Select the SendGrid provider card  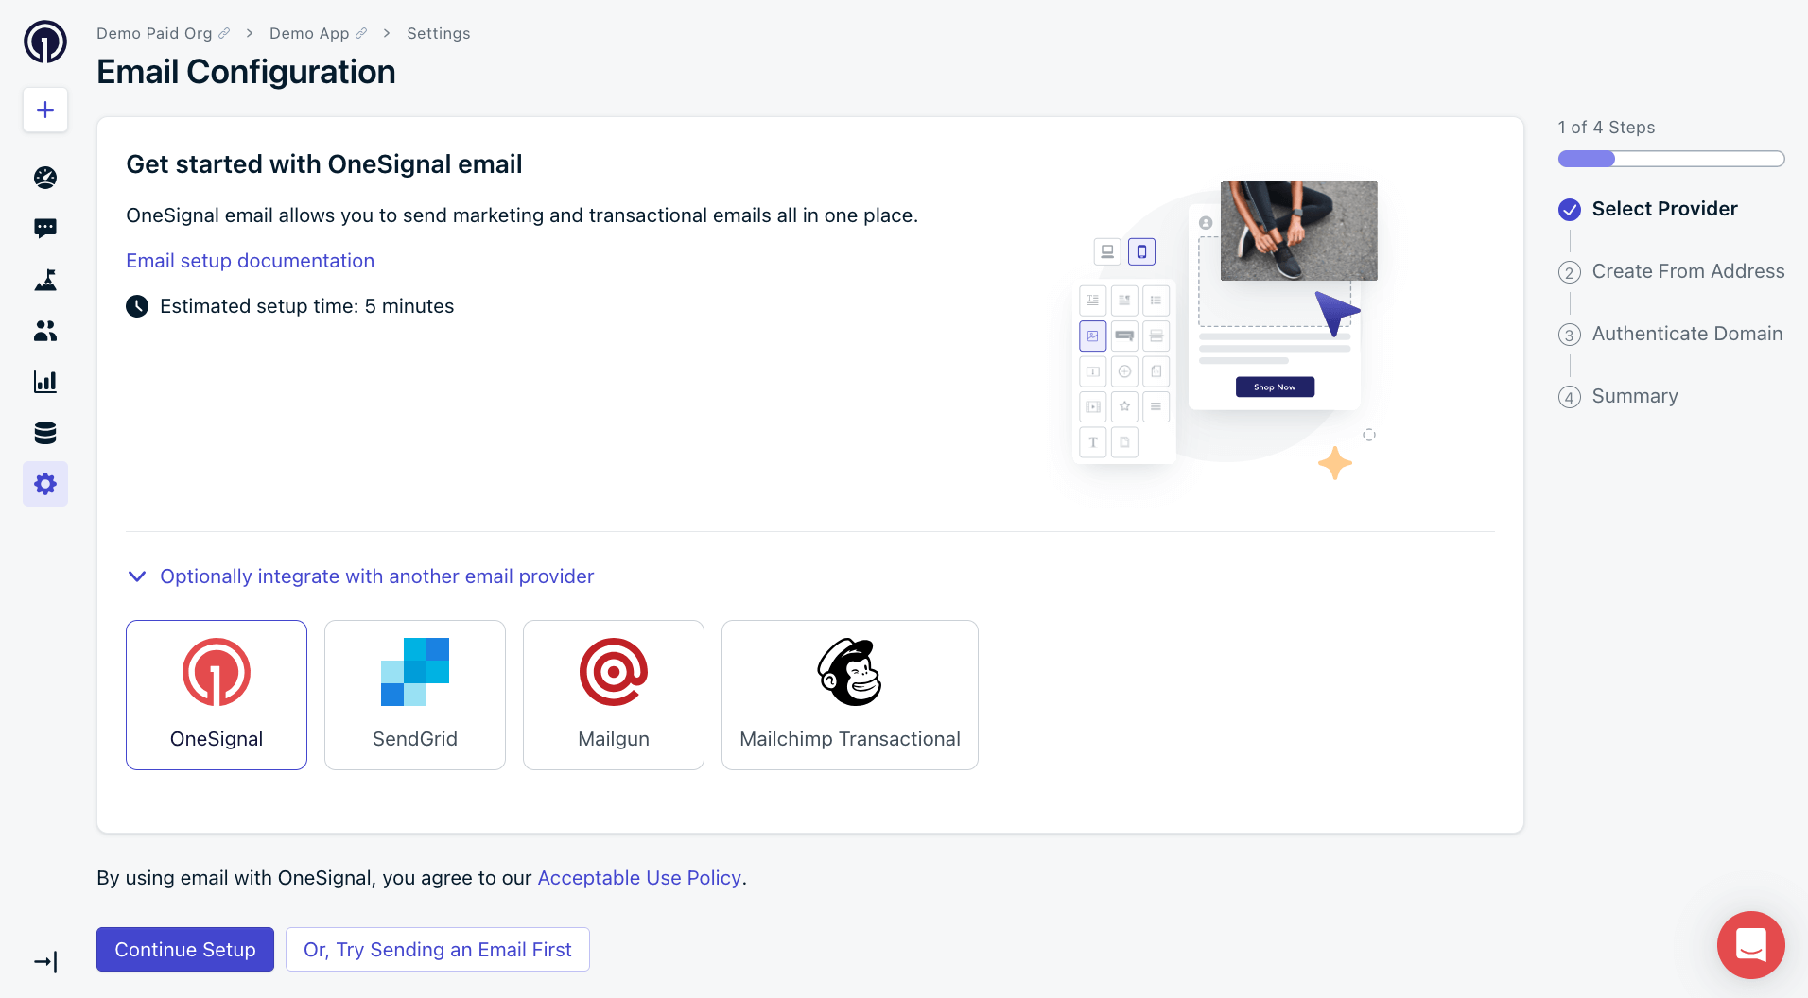click(x=415, y=695)
